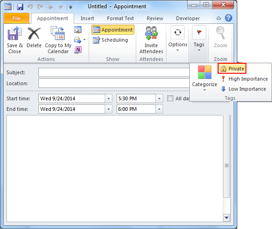Viewport: 272px width, 229px height.
Task: Click the End time date field
Action: 72,109
